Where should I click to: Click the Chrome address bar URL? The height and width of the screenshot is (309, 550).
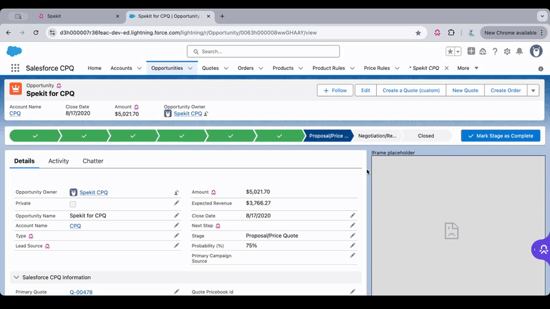coord(188,32)
